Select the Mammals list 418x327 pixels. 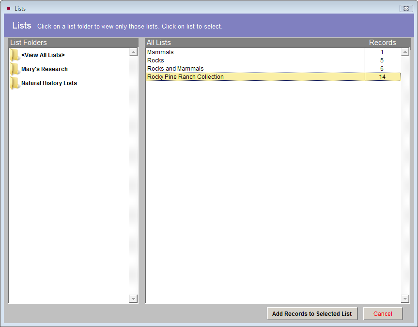pyautogui.click(x=194, y=52)
